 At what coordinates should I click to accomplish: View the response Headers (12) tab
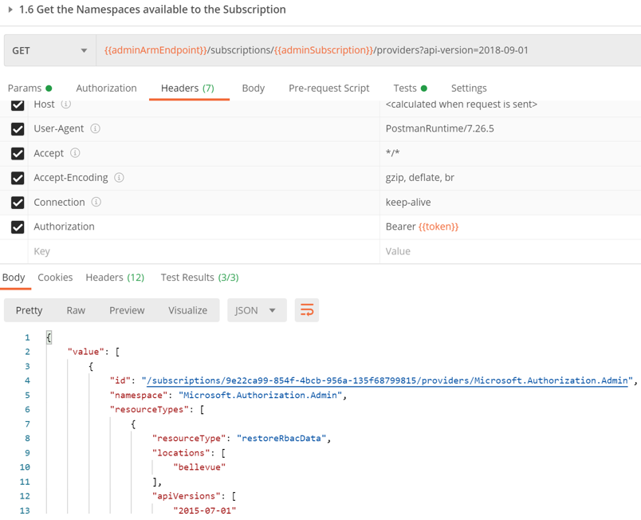coord(115,278)
